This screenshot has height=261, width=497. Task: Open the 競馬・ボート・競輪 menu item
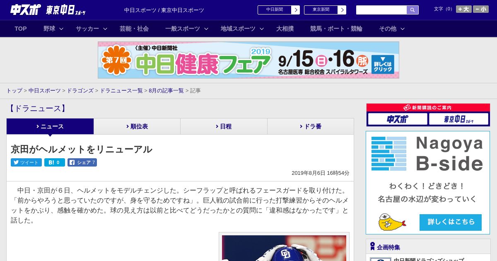coord(336,29)
